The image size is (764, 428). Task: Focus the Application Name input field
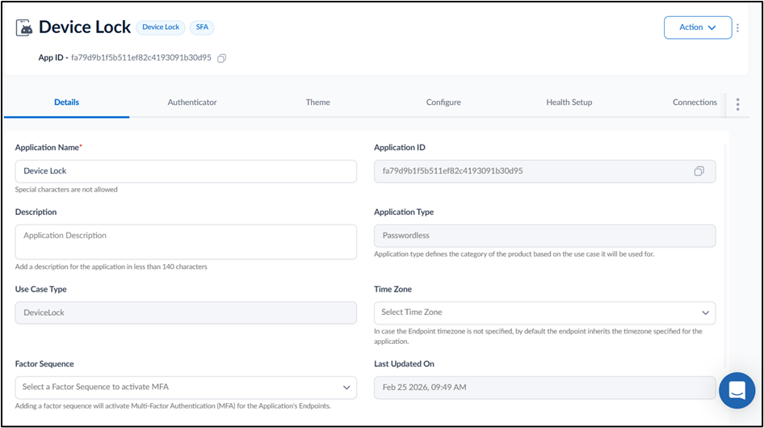point(186,171)
